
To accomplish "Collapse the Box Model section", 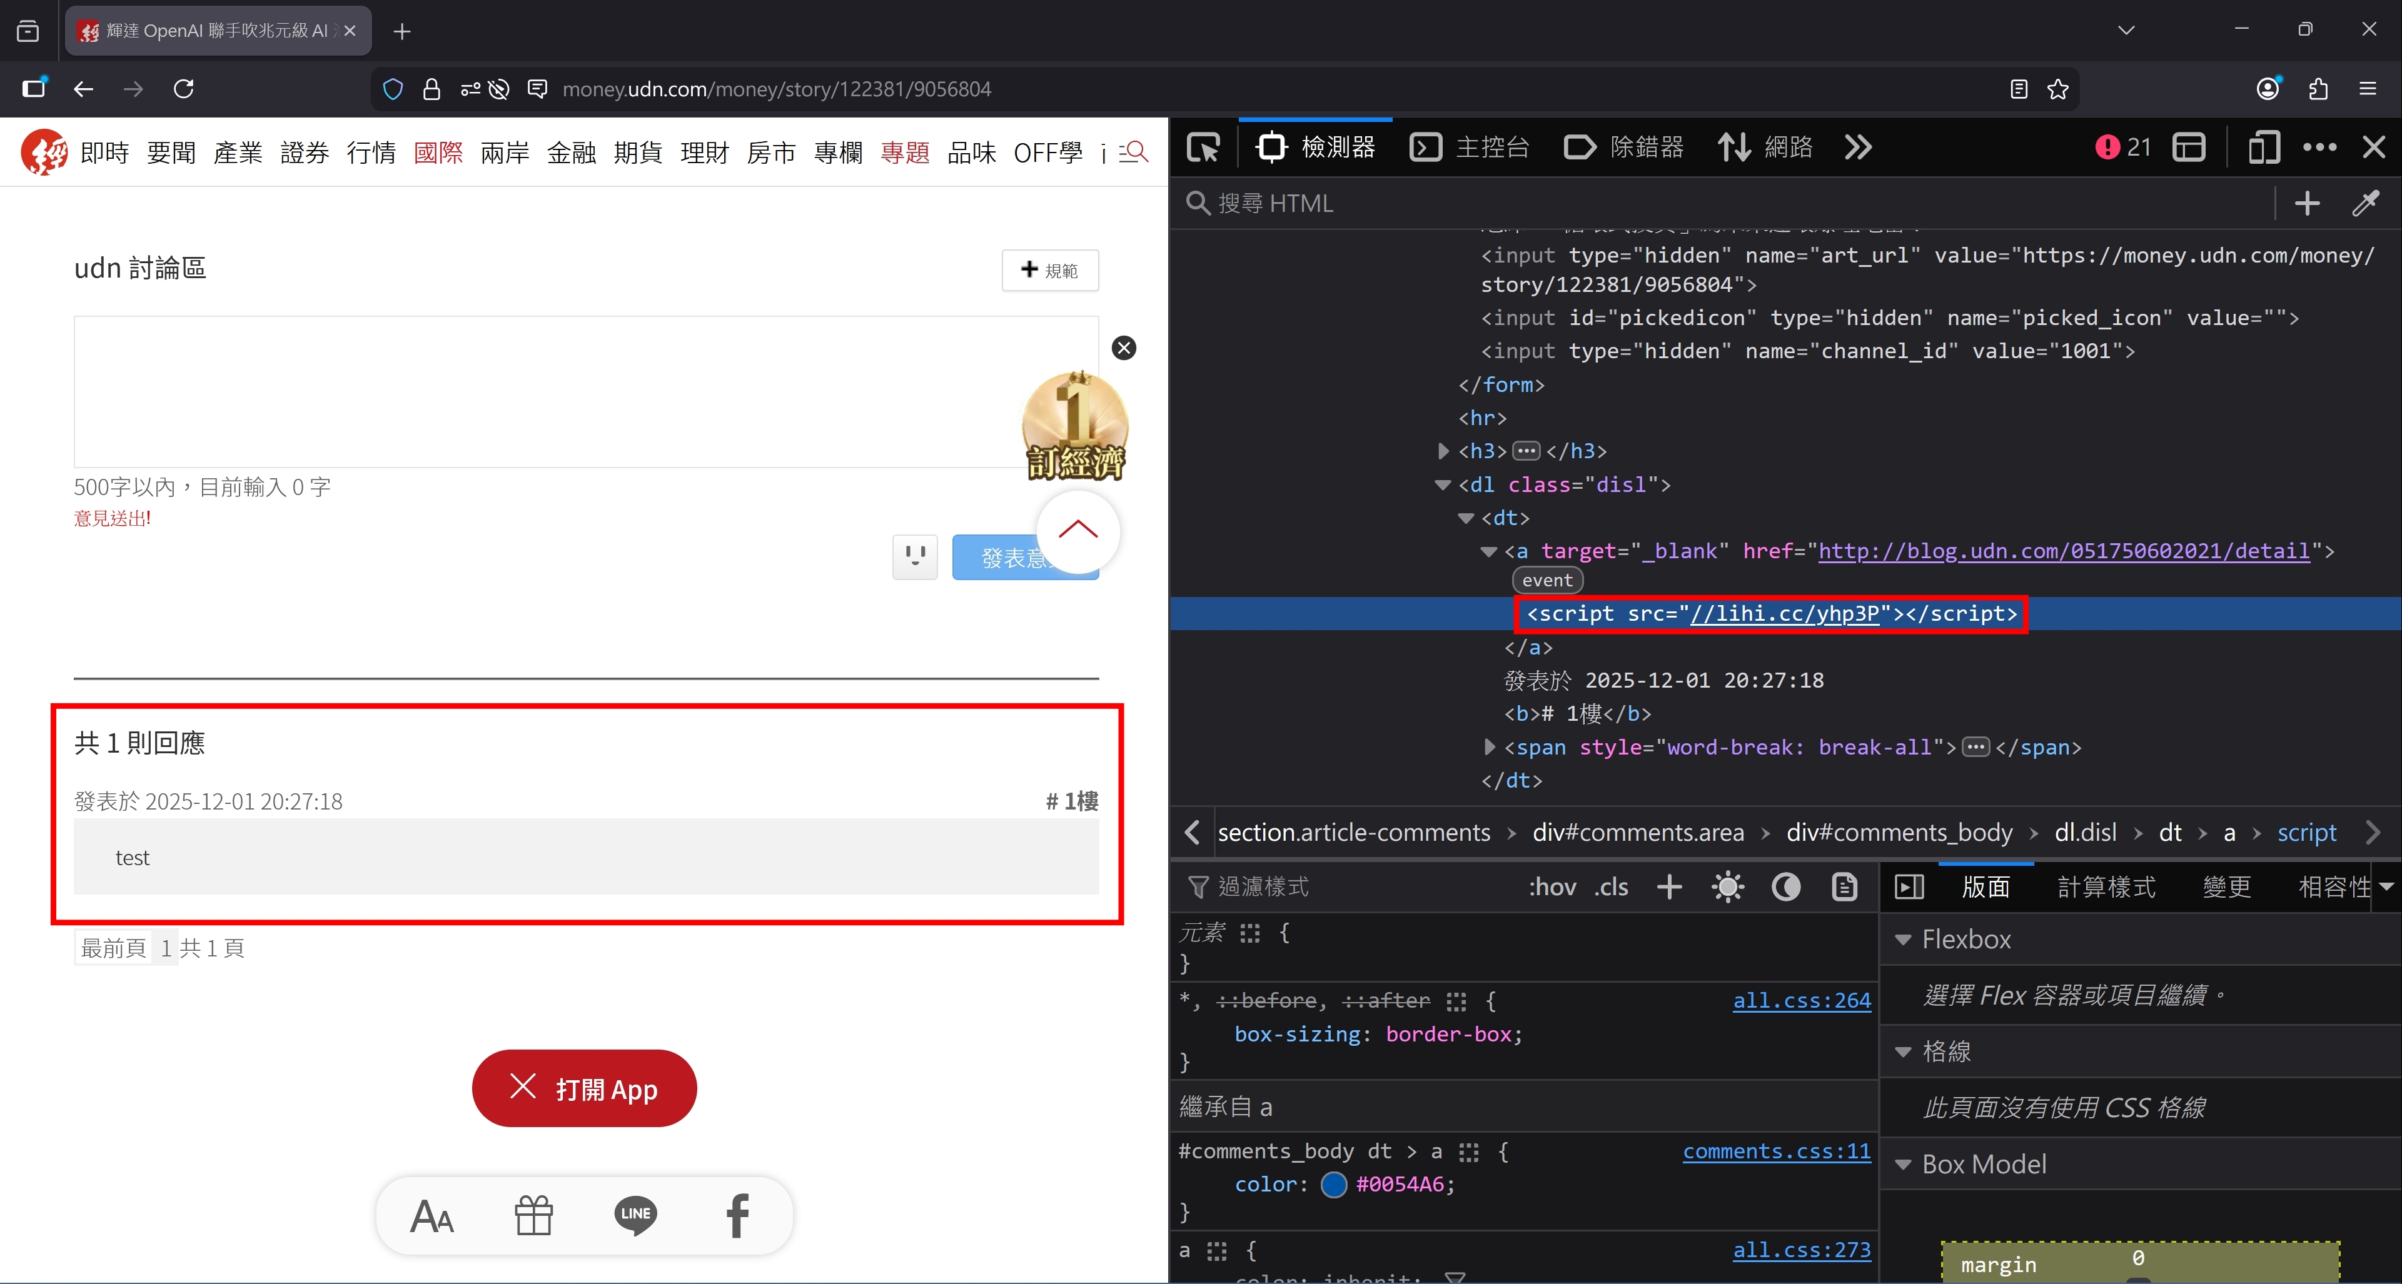I will (x=1903, y=1165).
